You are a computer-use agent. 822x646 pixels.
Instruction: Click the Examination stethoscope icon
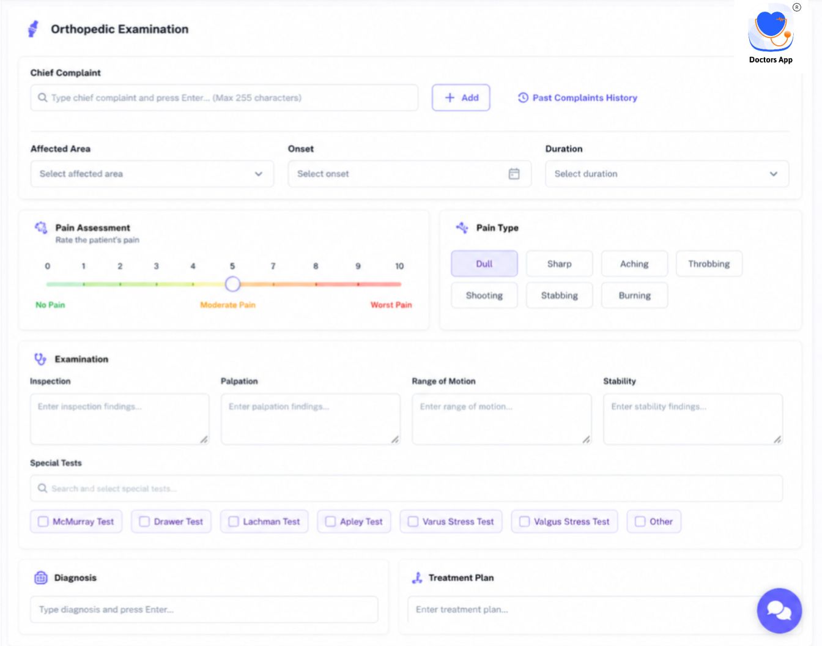[x=40, y=359]
